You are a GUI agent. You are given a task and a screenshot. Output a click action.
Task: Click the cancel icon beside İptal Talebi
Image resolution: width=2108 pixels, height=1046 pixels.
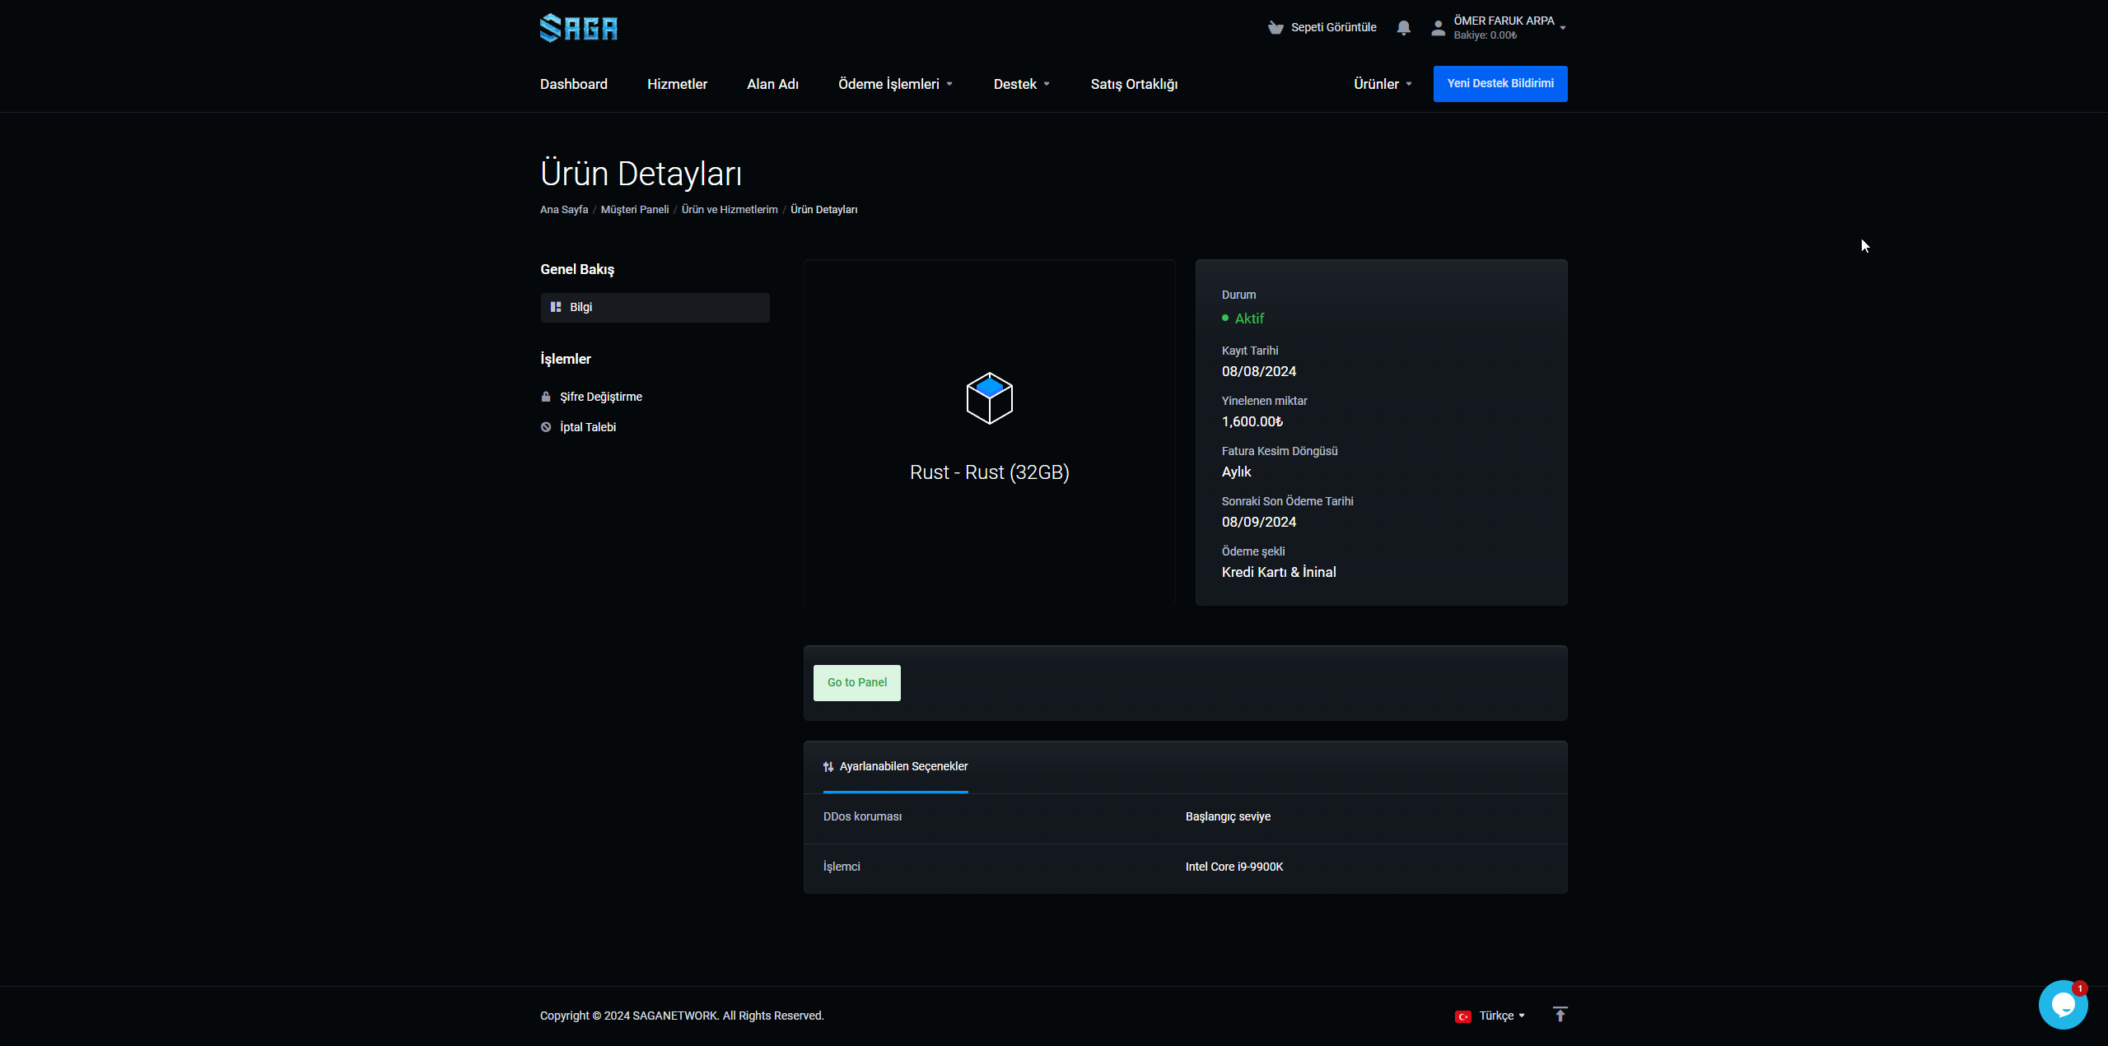pyautogui.click(x=546, y=427)
